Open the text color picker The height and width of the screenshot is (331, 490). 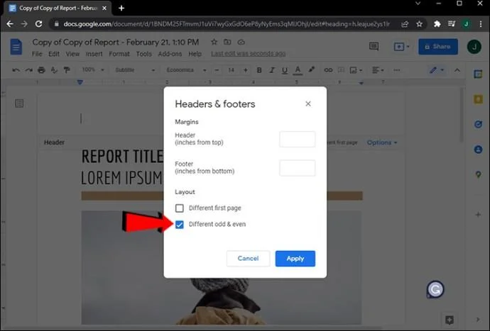coord(298,70)
